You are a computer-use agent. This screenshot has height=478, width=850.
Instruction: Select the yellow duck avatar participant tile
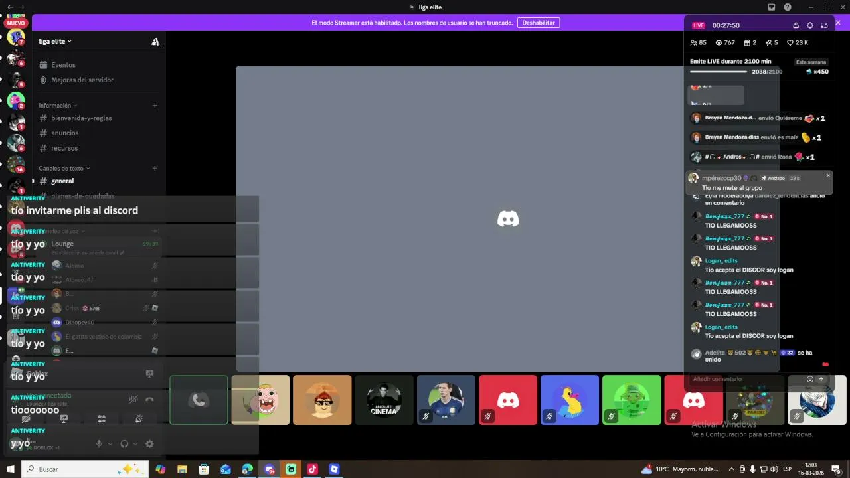[570, 400]
